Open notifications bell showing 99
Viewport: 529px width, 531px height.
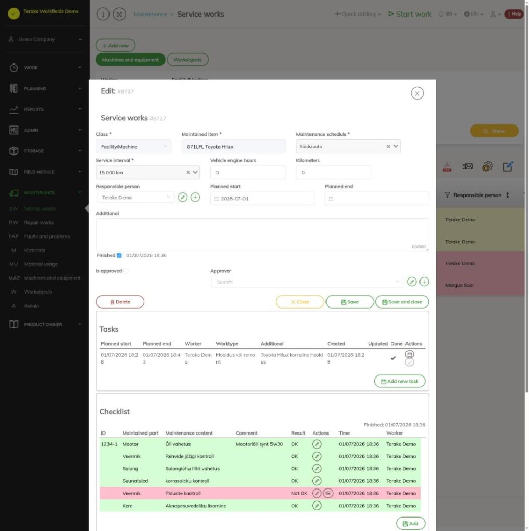447,14
